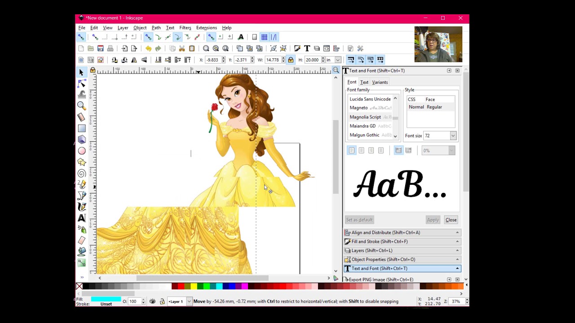Choose Maiandra GD font family
Viewport: 575px width, 323px height.
pos(370,126)
